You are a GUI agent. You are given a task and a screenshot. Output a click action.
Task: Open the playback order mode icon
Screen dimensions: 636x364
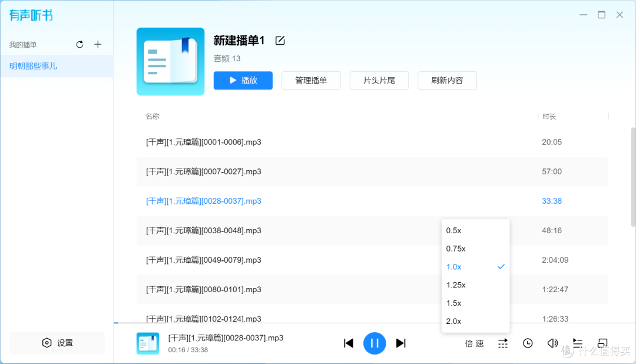click(502, 343)
